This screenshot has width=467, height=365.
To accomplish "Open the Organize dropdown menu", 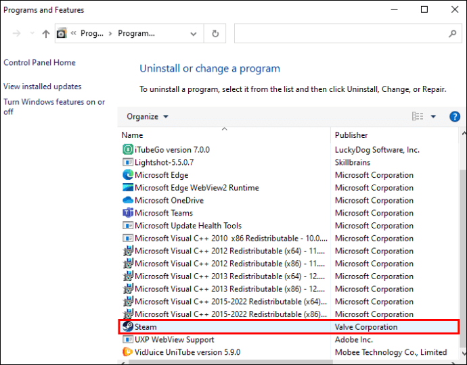I will click(x=148, y=116).
